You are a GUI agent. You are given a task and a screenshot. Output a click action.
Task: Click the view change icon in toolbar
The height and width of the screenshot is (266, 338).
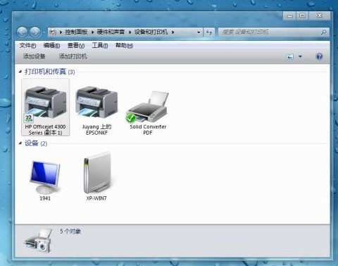point(290,56)
